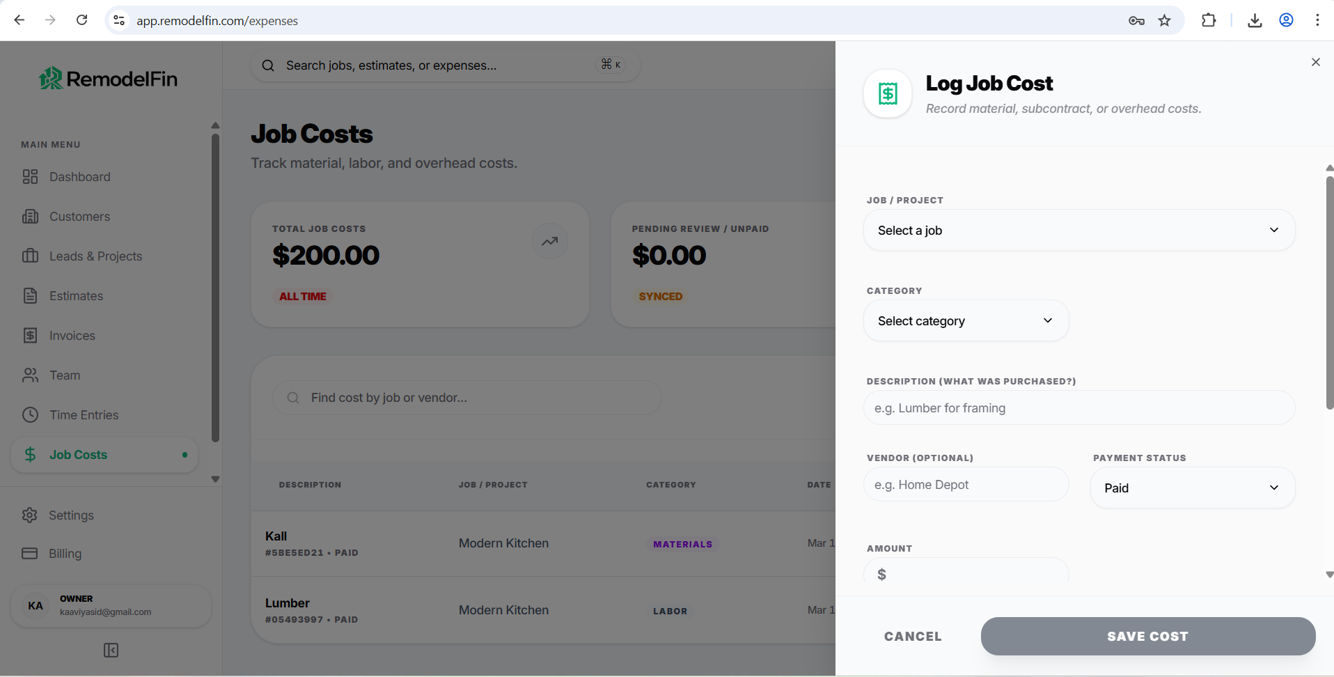Image resolution: width=1334 pixels, height=677 pixels.
Task: Click the Log Job Cost dollar receipt icon
Action: point(888,93)
